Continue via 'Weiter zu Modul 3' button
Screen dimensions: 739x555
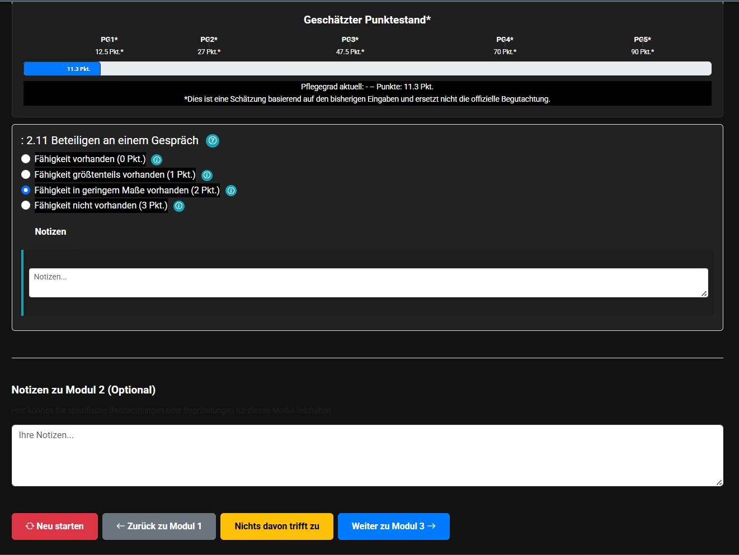click(393, 526)
